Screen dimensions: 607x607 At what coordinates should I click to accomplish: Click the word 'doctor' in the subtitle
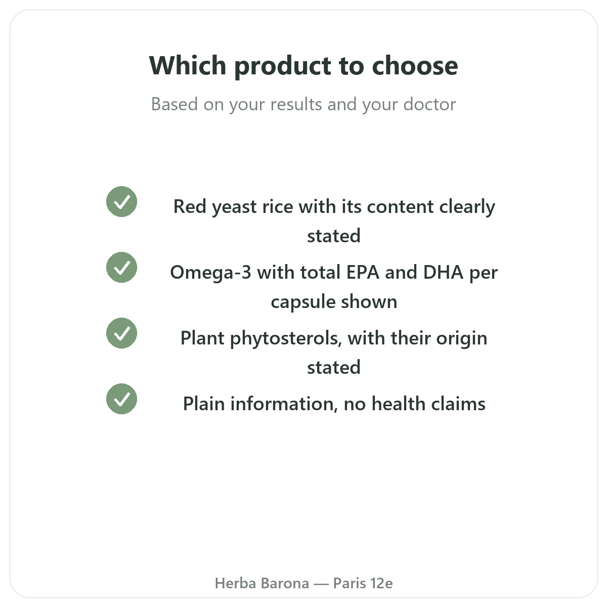429,104
